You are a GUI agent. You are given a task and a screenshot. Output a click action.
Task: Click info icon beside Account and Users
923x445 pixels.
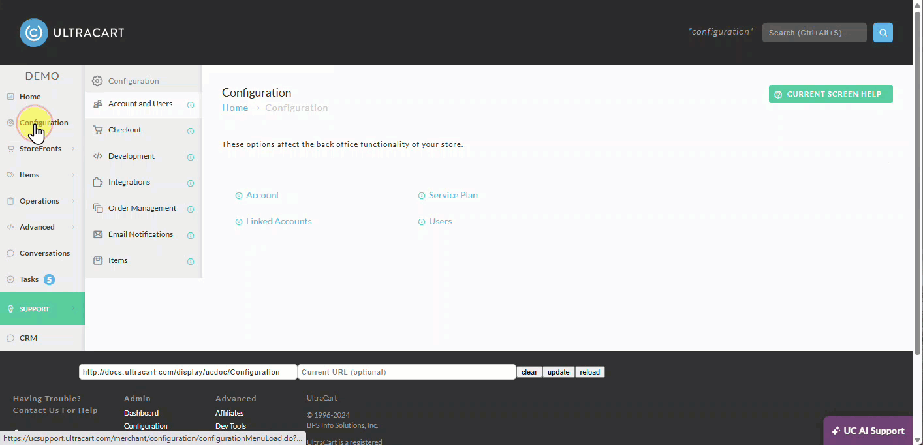point(191,105)
